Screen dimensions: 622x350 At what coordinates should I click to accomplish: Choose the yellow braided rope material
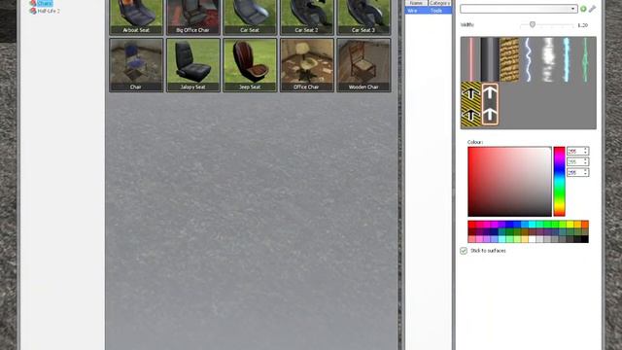pos(509,59)
